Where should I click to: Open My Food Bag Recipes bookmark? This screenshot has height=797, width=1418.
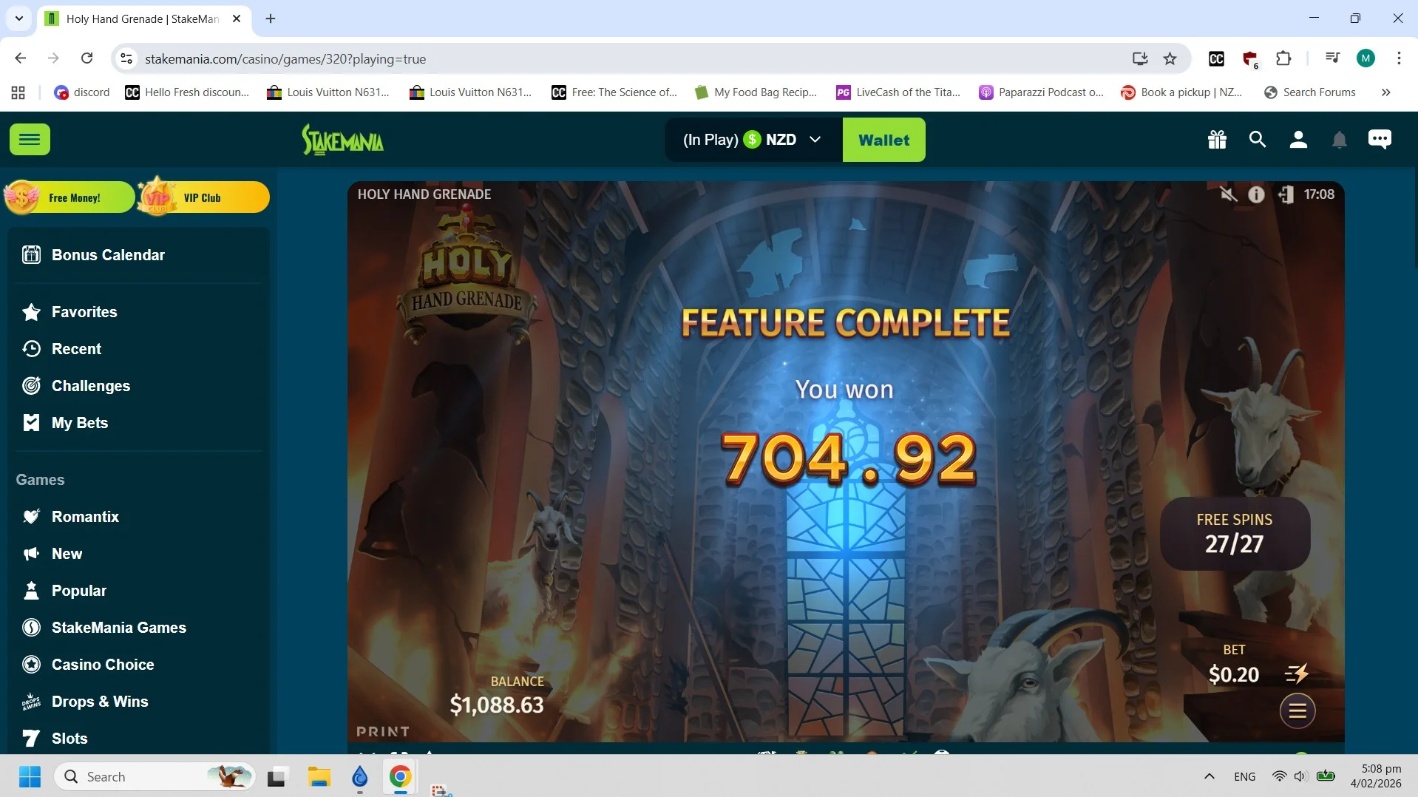(x=756, y=92)
